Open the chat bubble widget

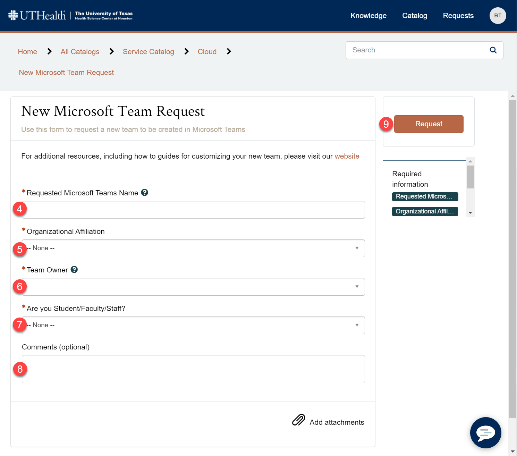click(485, 433)
